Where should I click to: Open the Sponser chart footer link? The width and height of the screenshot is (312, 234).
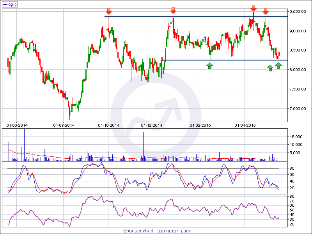[x=156, y=230]
